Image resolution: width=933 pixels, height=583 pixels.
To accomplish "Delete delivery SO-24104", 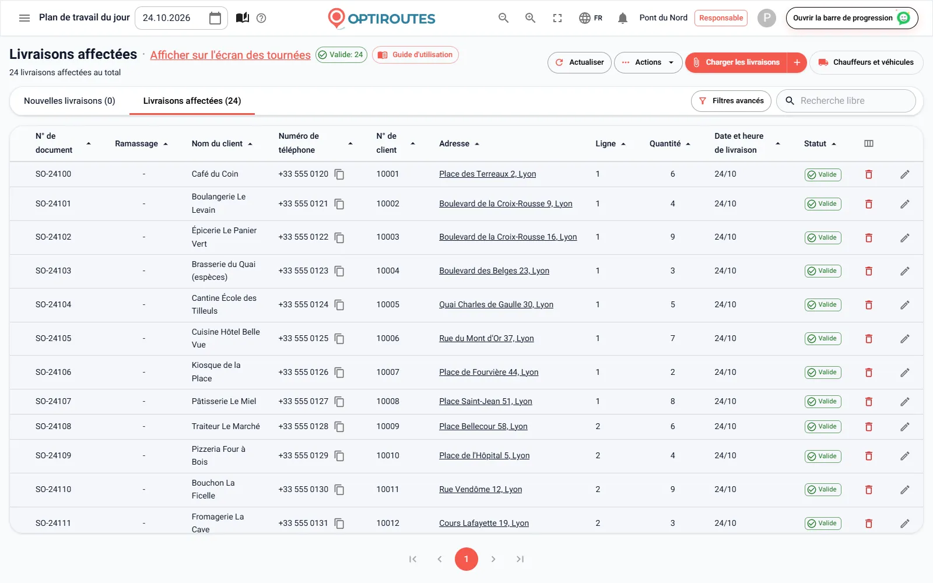I will [869, 305].
